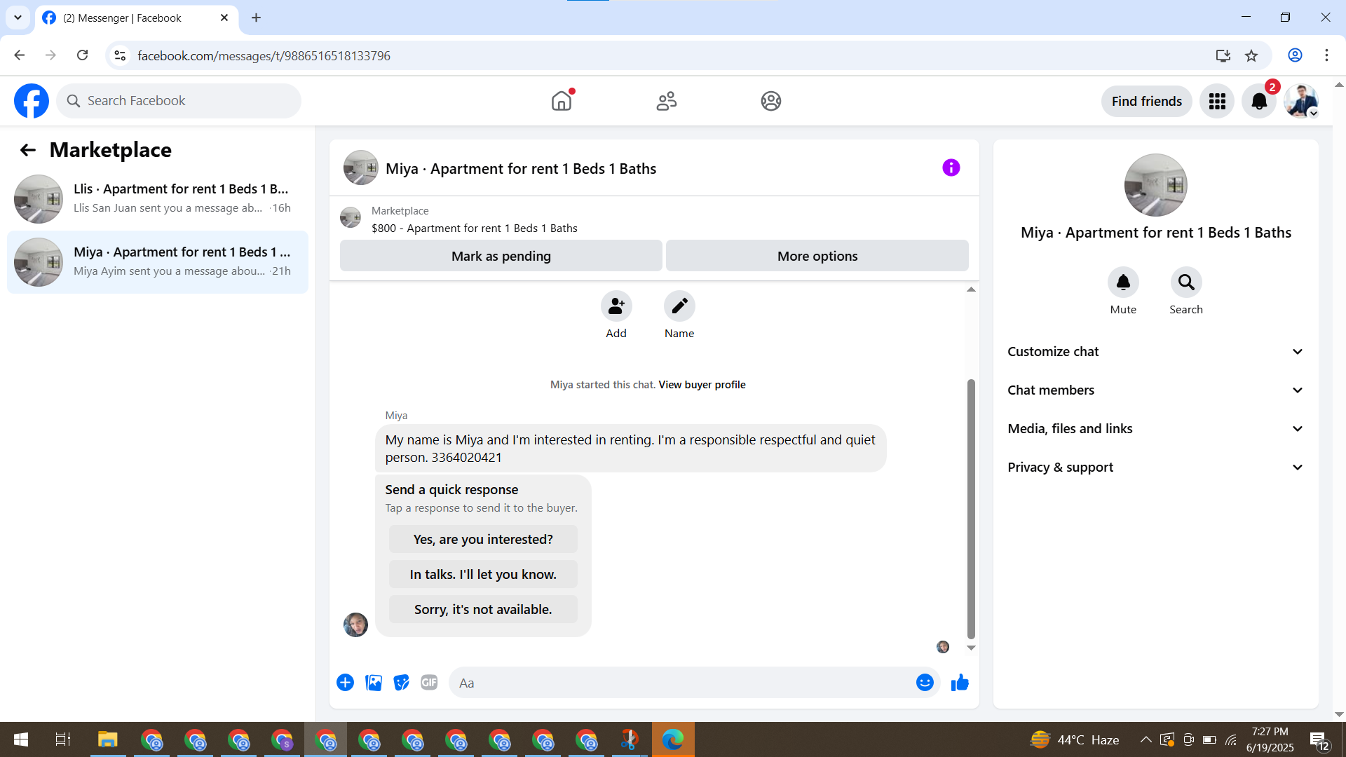Open a new browser tab
This screenshot has height=757, width=1346.
(256, 18)
